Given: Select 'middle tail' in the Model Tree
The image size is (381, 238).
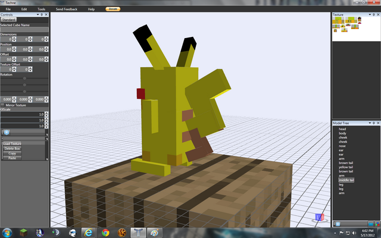Looking at the screenshot, I should click(x=346, y=180).
